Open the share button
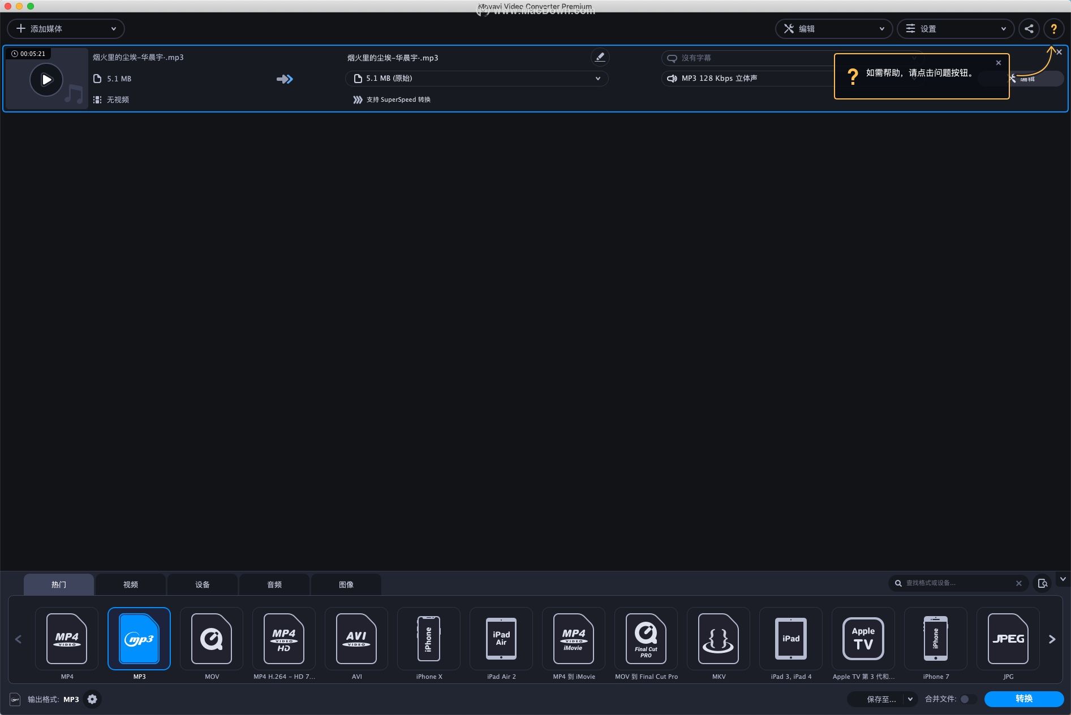 click(1029, 29)
